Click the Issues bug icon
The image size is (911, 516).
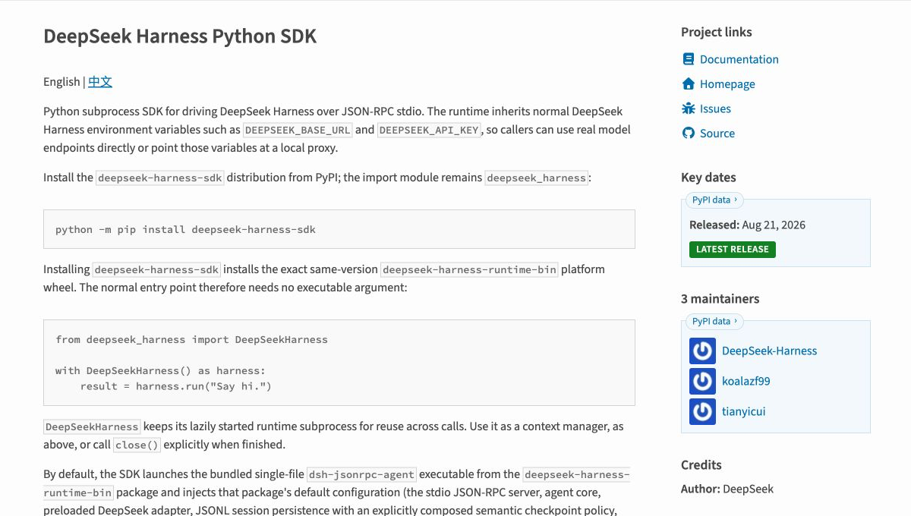689,109
